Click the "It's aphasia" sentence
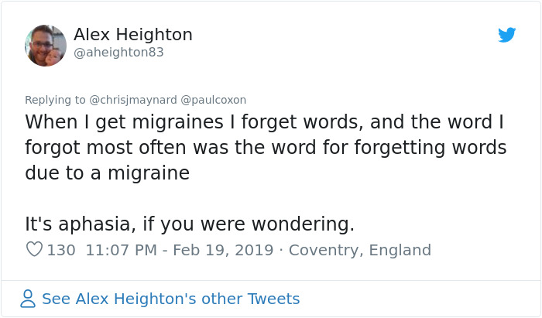The height and width of the screenshot is (318, 542). 190,224
